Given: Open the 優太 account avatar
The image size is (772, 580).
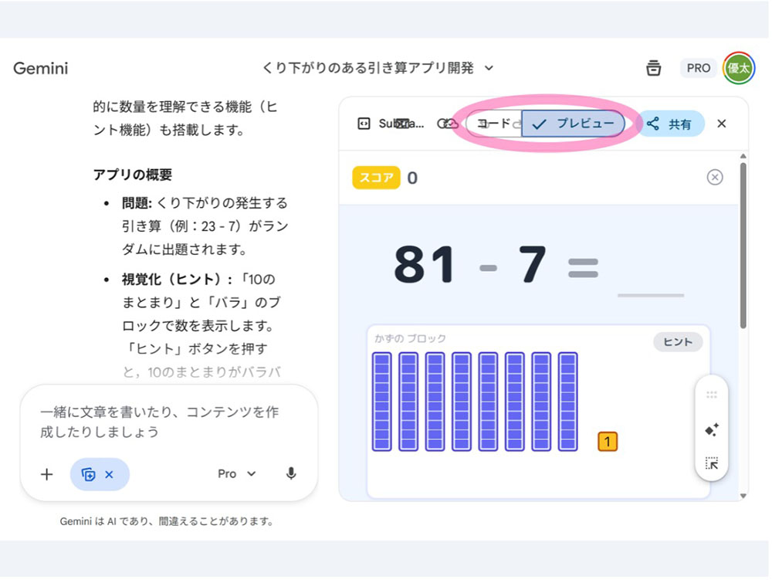Looking at the screenshot, I should point(739,68).
